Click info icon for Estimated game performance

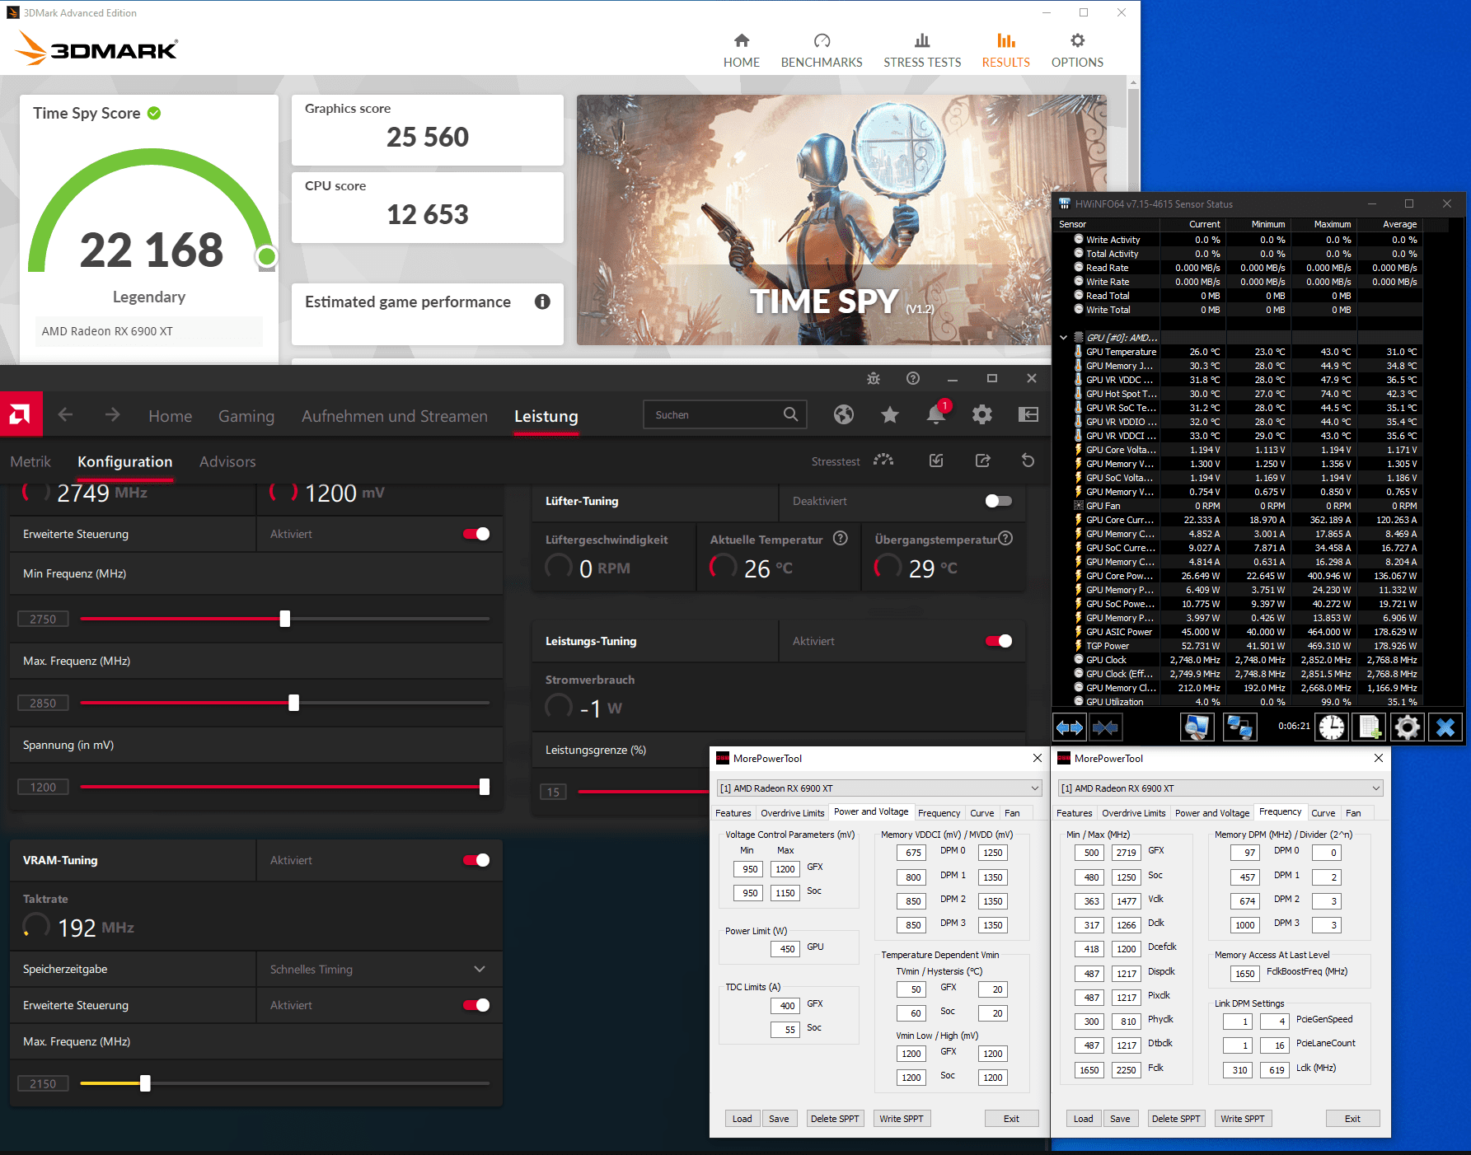point(542,302)
